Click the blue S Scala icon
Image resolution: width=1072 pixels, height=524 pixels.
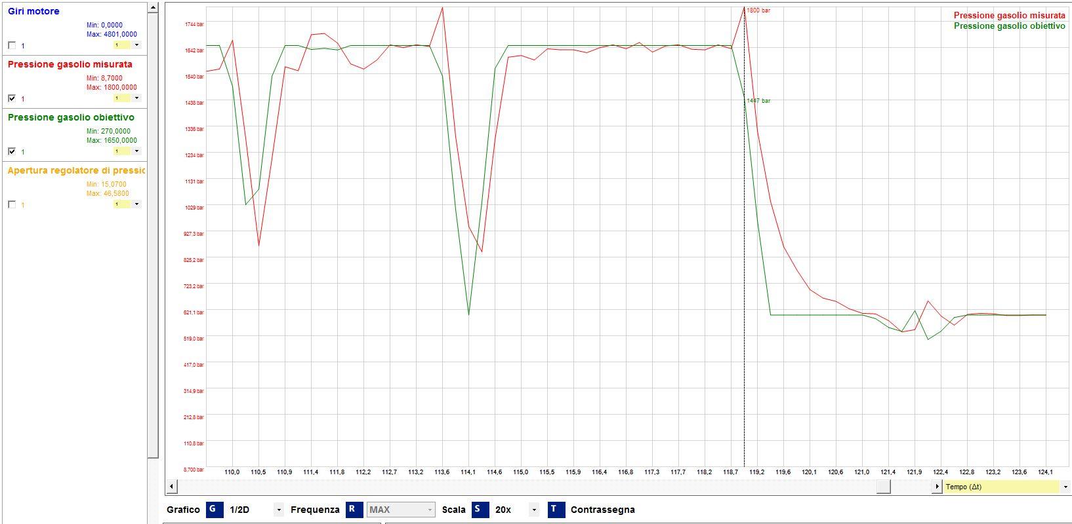[x=480, y=510]
